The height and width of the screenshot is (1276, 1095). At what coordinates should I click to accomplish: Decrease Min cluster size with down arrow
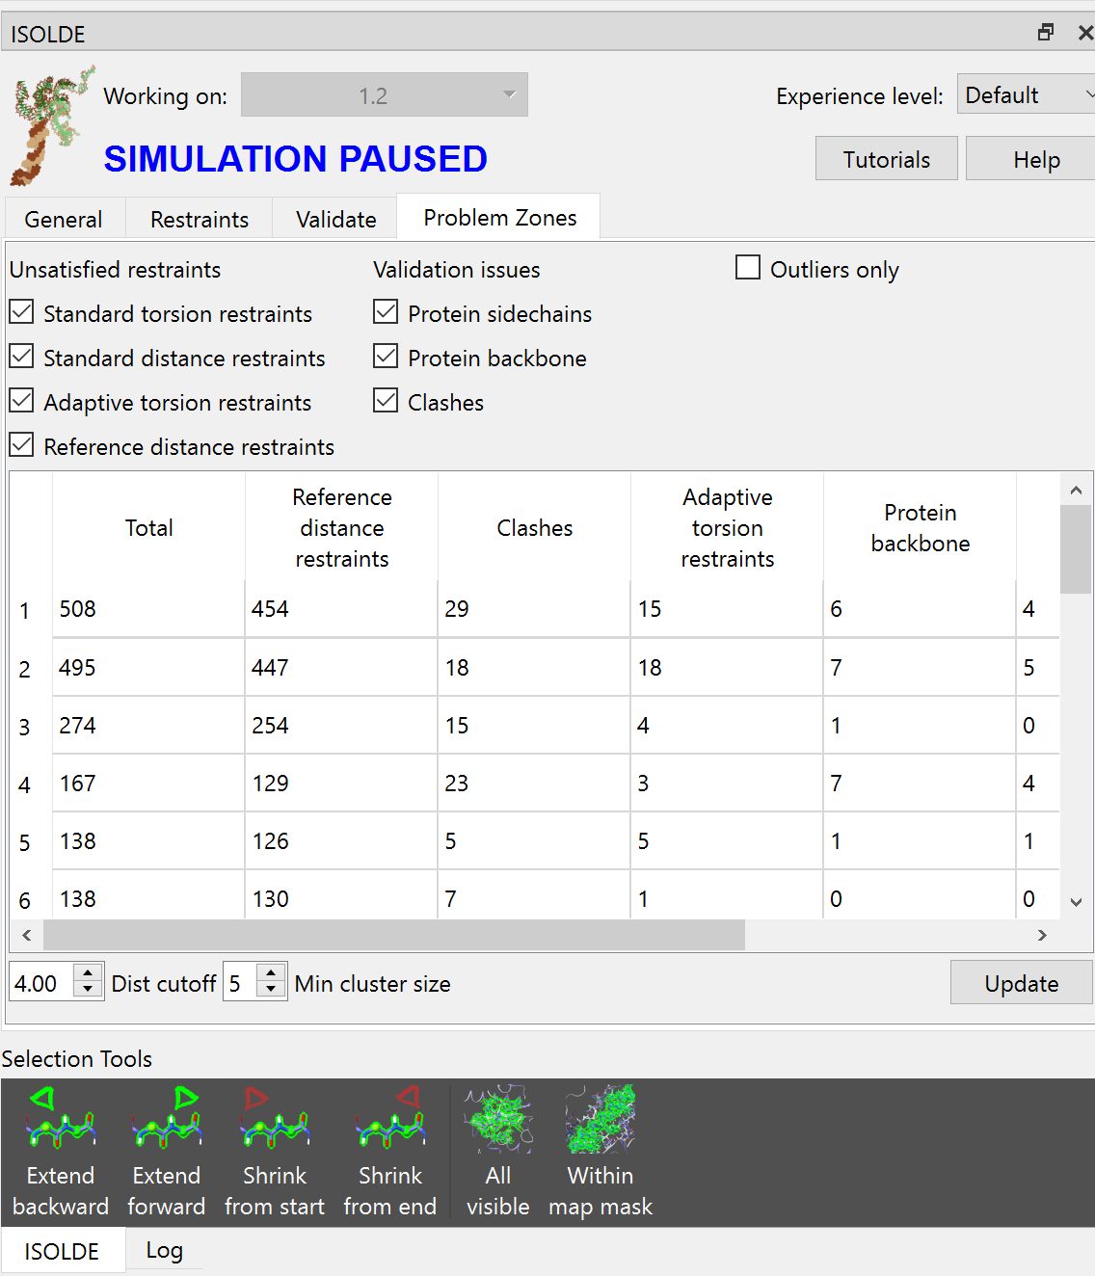272,991
